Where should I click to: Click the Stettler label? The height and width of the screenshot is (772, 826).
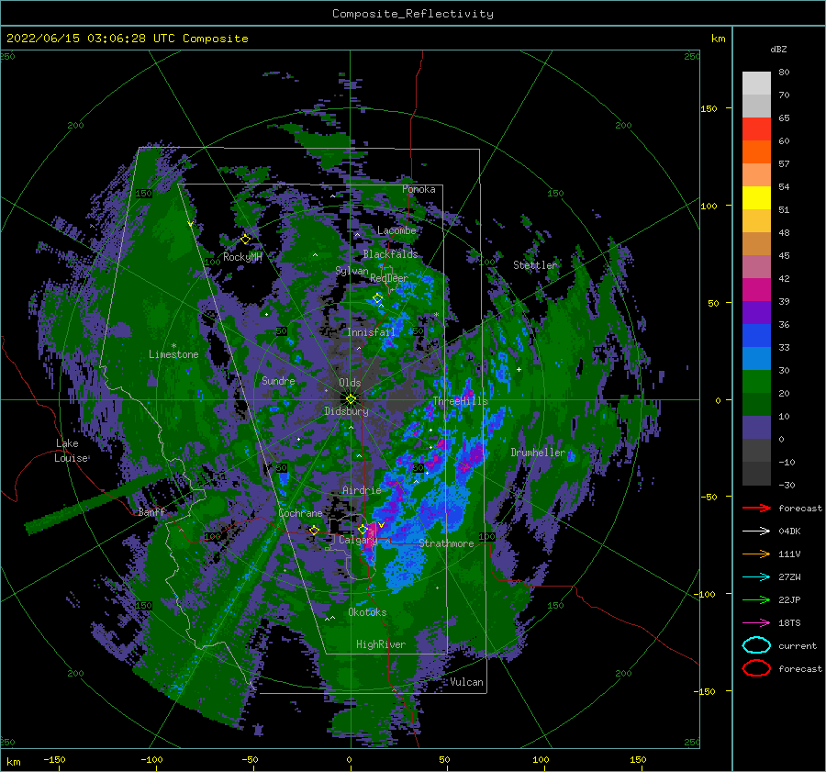535,265
